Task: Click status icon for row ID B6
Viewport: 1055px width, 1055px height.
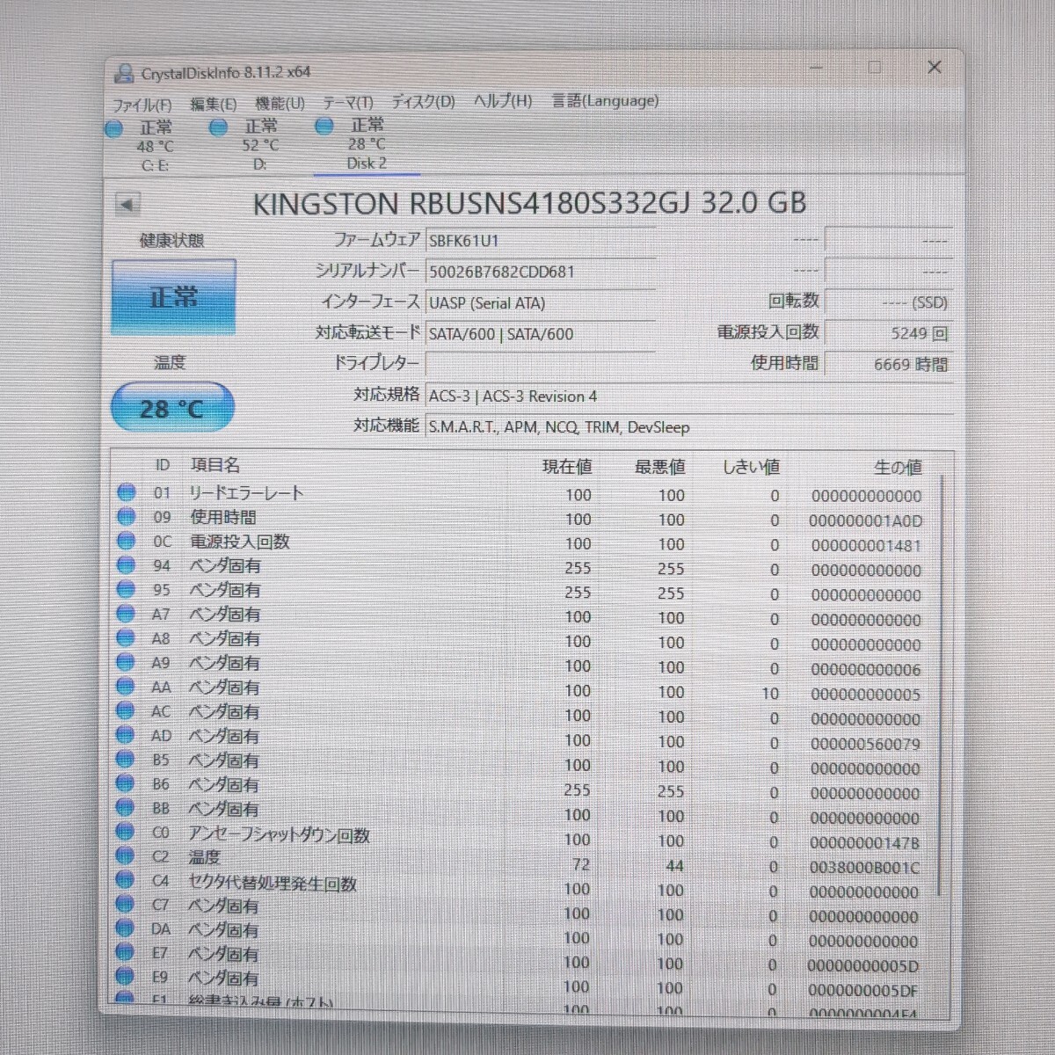Action: click(126, 782)
